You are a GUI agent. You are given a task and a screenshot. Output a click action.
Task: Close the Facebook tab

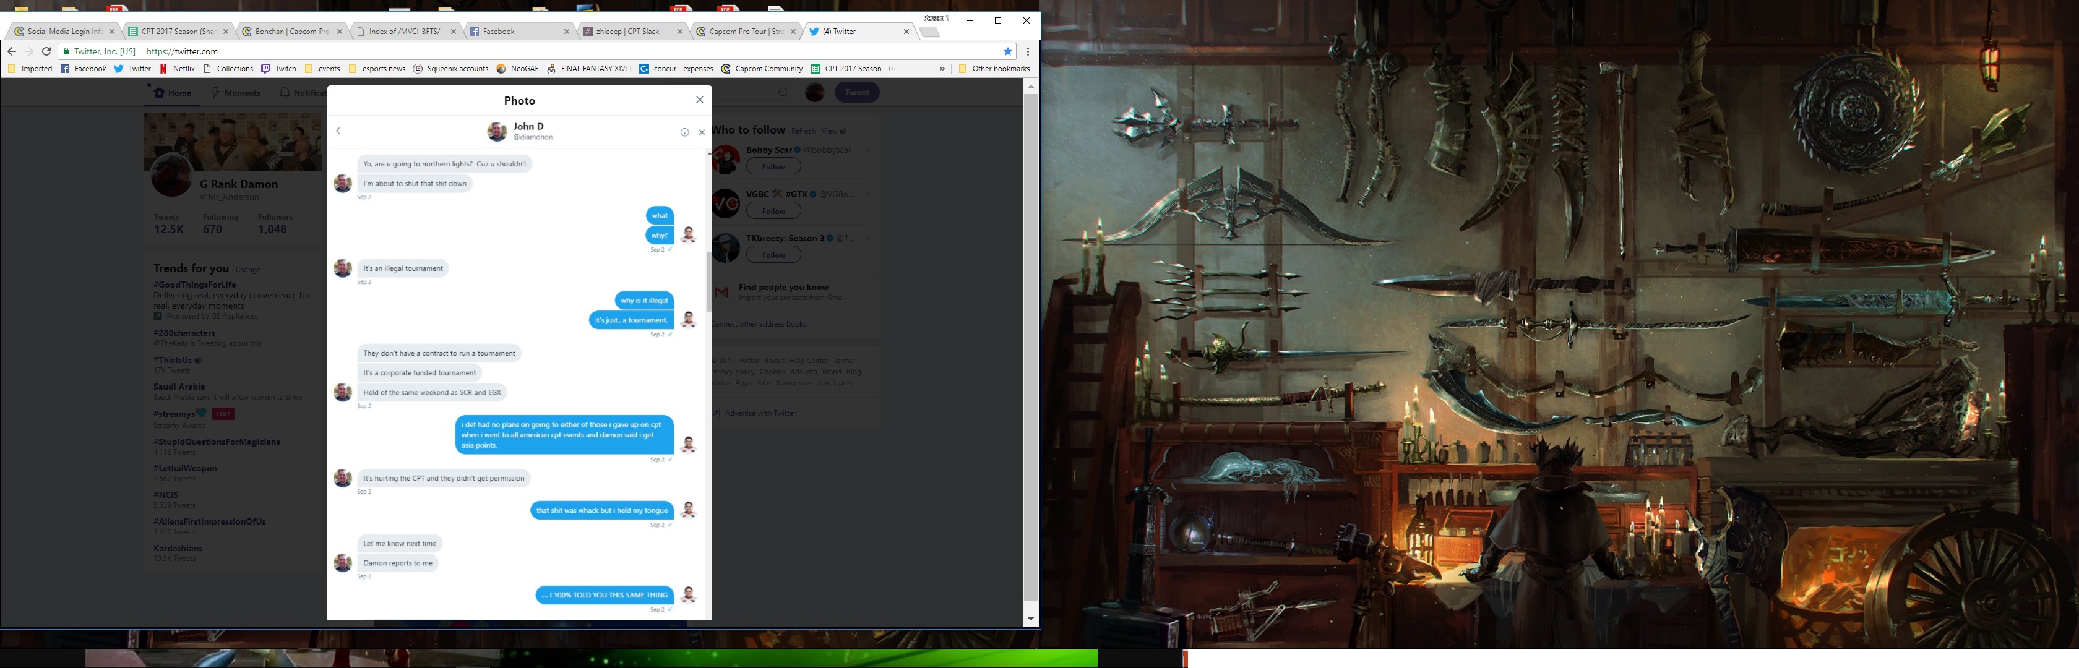click(x=567, y=32)
